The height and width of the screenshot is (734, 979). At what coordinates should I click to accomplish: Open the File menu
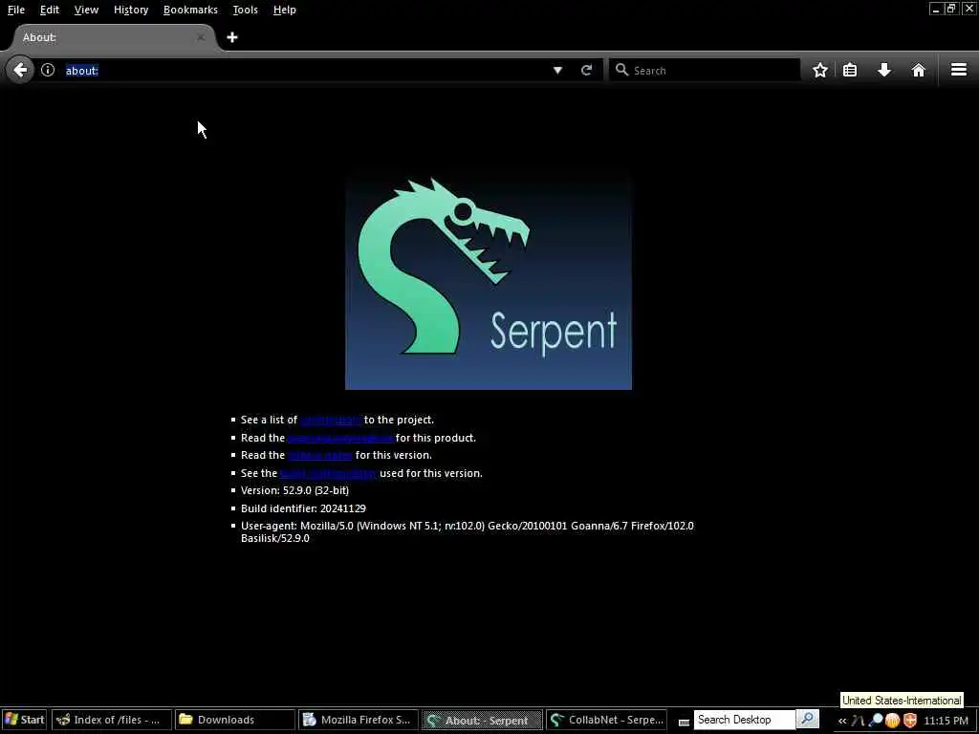coord(16,10)
